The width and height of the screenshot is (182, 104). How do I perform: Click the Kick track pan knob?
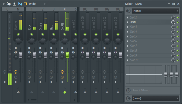(x=32, y=41)
